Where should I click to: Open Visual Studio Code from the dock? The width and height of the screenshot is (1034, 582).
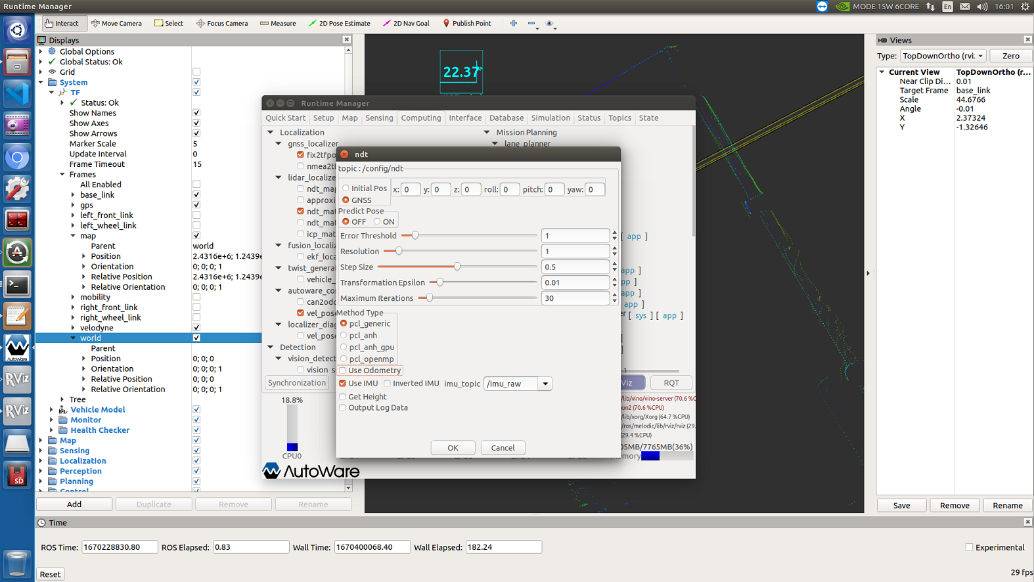pos(17,93)
